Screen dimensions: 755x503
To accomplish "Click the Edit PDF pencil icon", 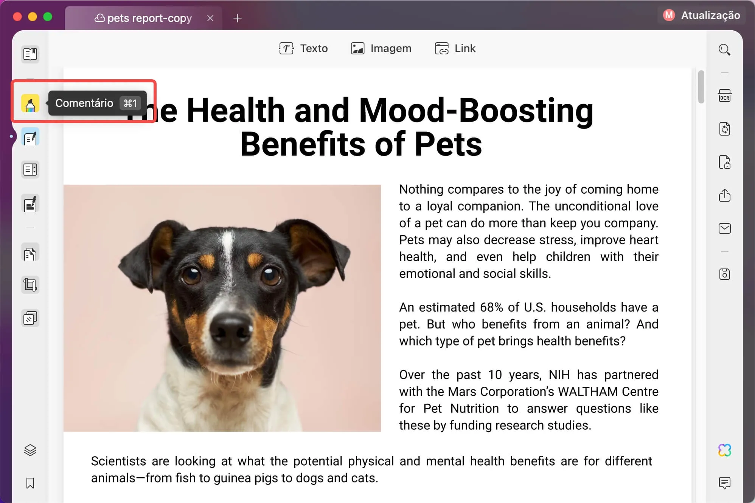I will pos(30,137).
